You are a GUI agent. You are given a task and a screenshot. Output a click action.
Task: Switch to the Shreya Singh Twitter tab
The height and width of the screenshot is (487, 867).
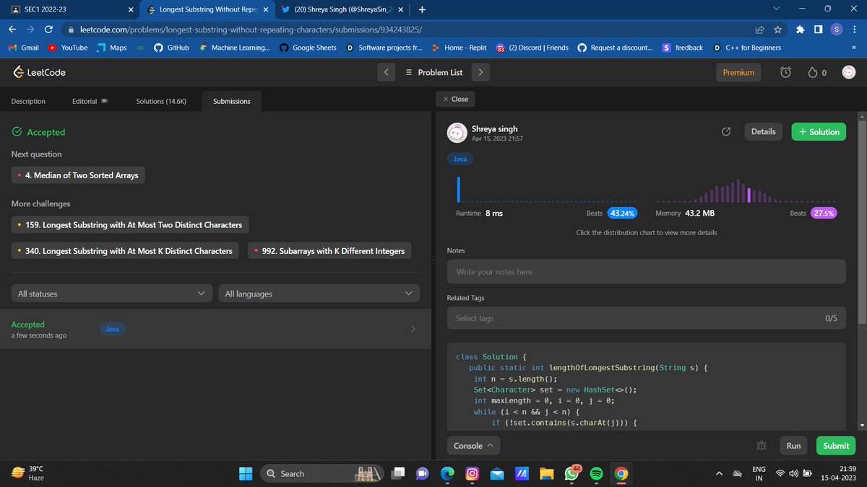pyautogui.click(x=342, y=9)
